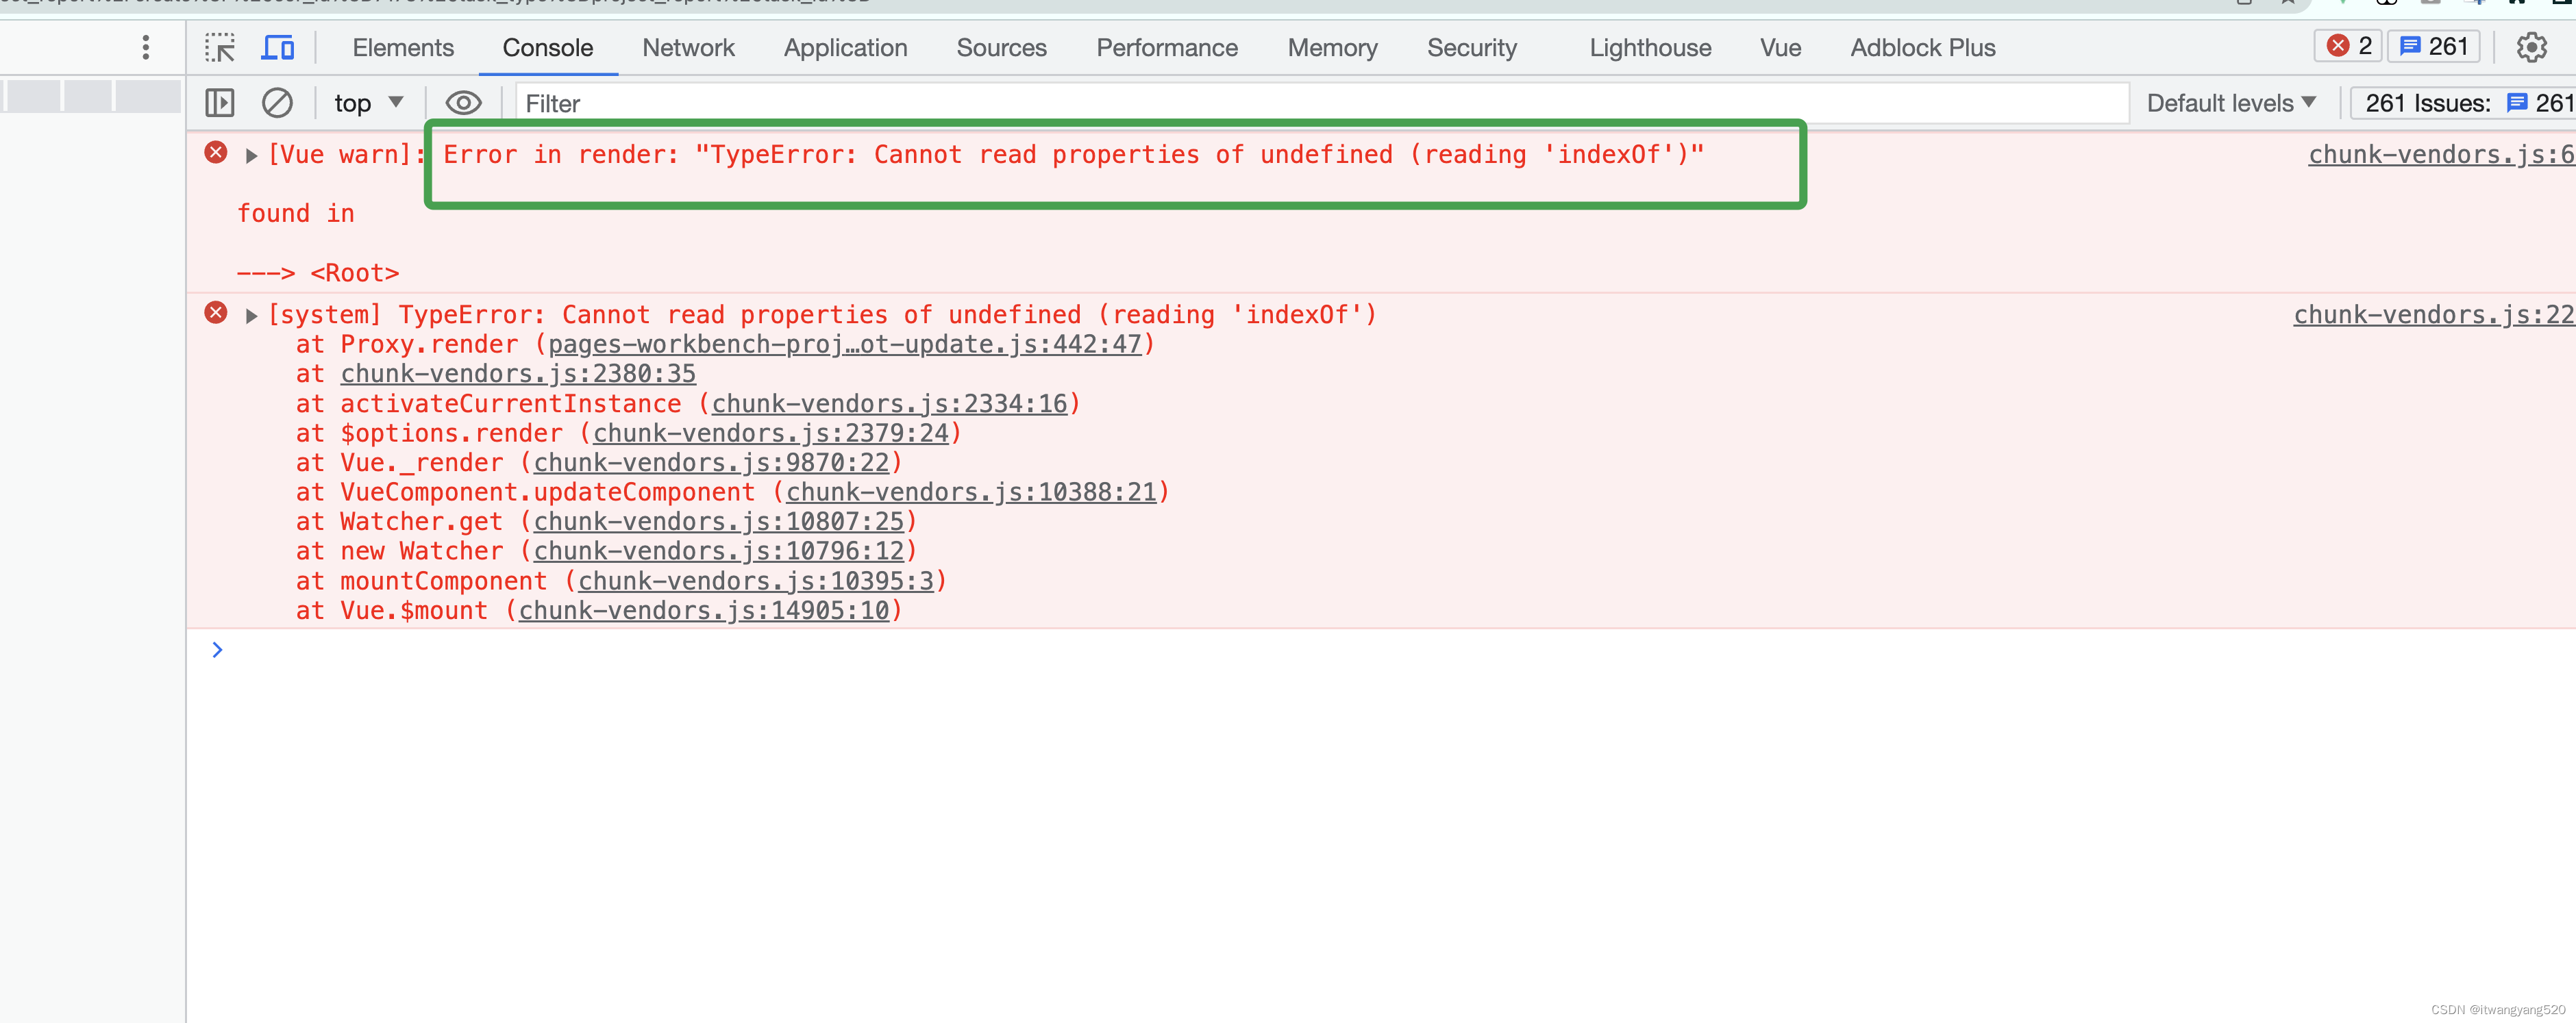Open chunk-vendors.js:10796:12 new Watcher link

(718, 551)
